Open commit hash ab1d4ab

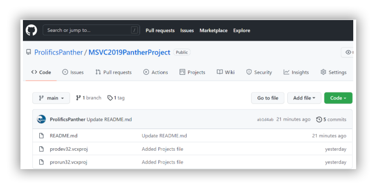265,120
